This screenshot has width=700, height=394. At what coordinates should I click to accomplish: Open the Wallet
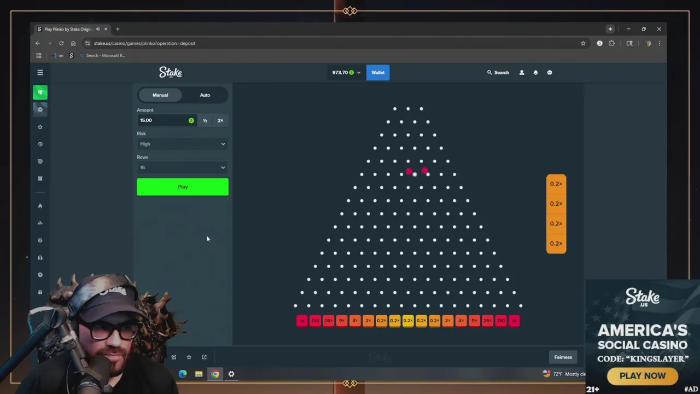(378, 72)
